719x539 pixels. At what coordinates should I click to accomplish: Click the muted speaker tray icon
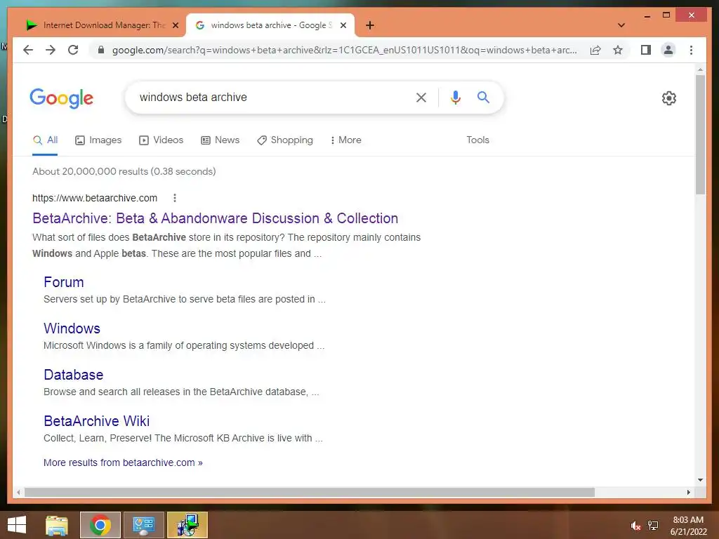[635, 526]
